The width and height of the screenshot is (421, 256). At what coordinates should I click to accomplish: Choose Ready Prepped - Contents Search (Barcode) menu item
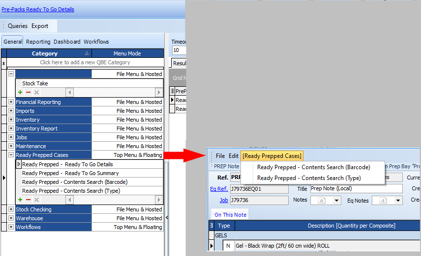(313, 167)
